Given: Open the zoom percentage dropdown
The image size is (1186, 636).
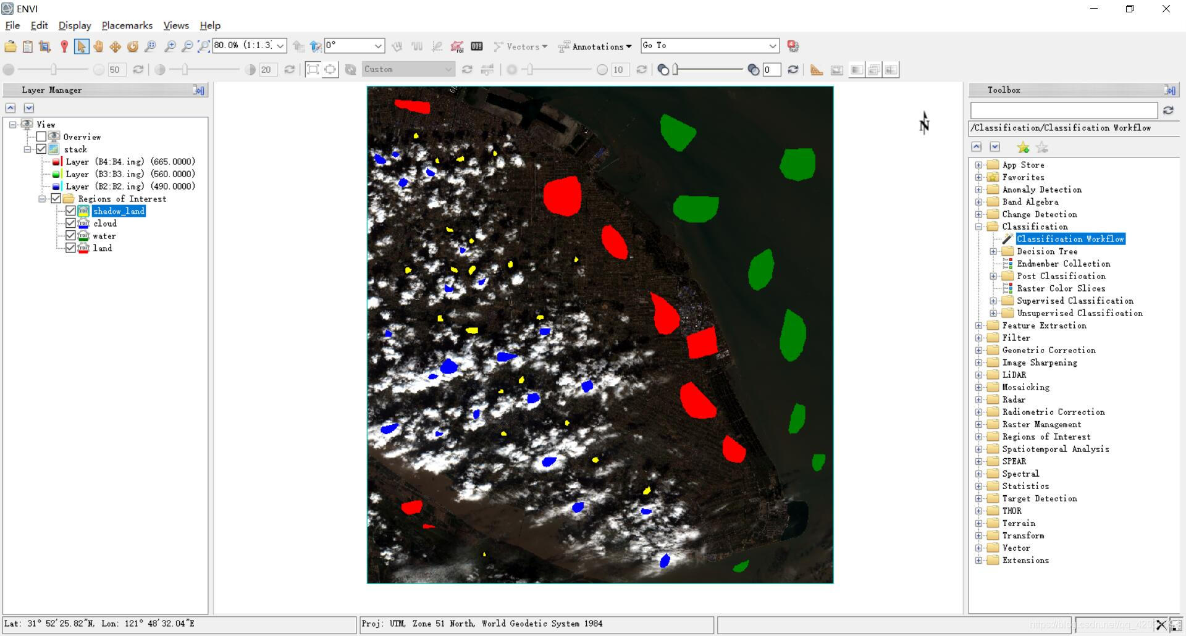Looking at the screenshot, I should click(x=280, y=46).
